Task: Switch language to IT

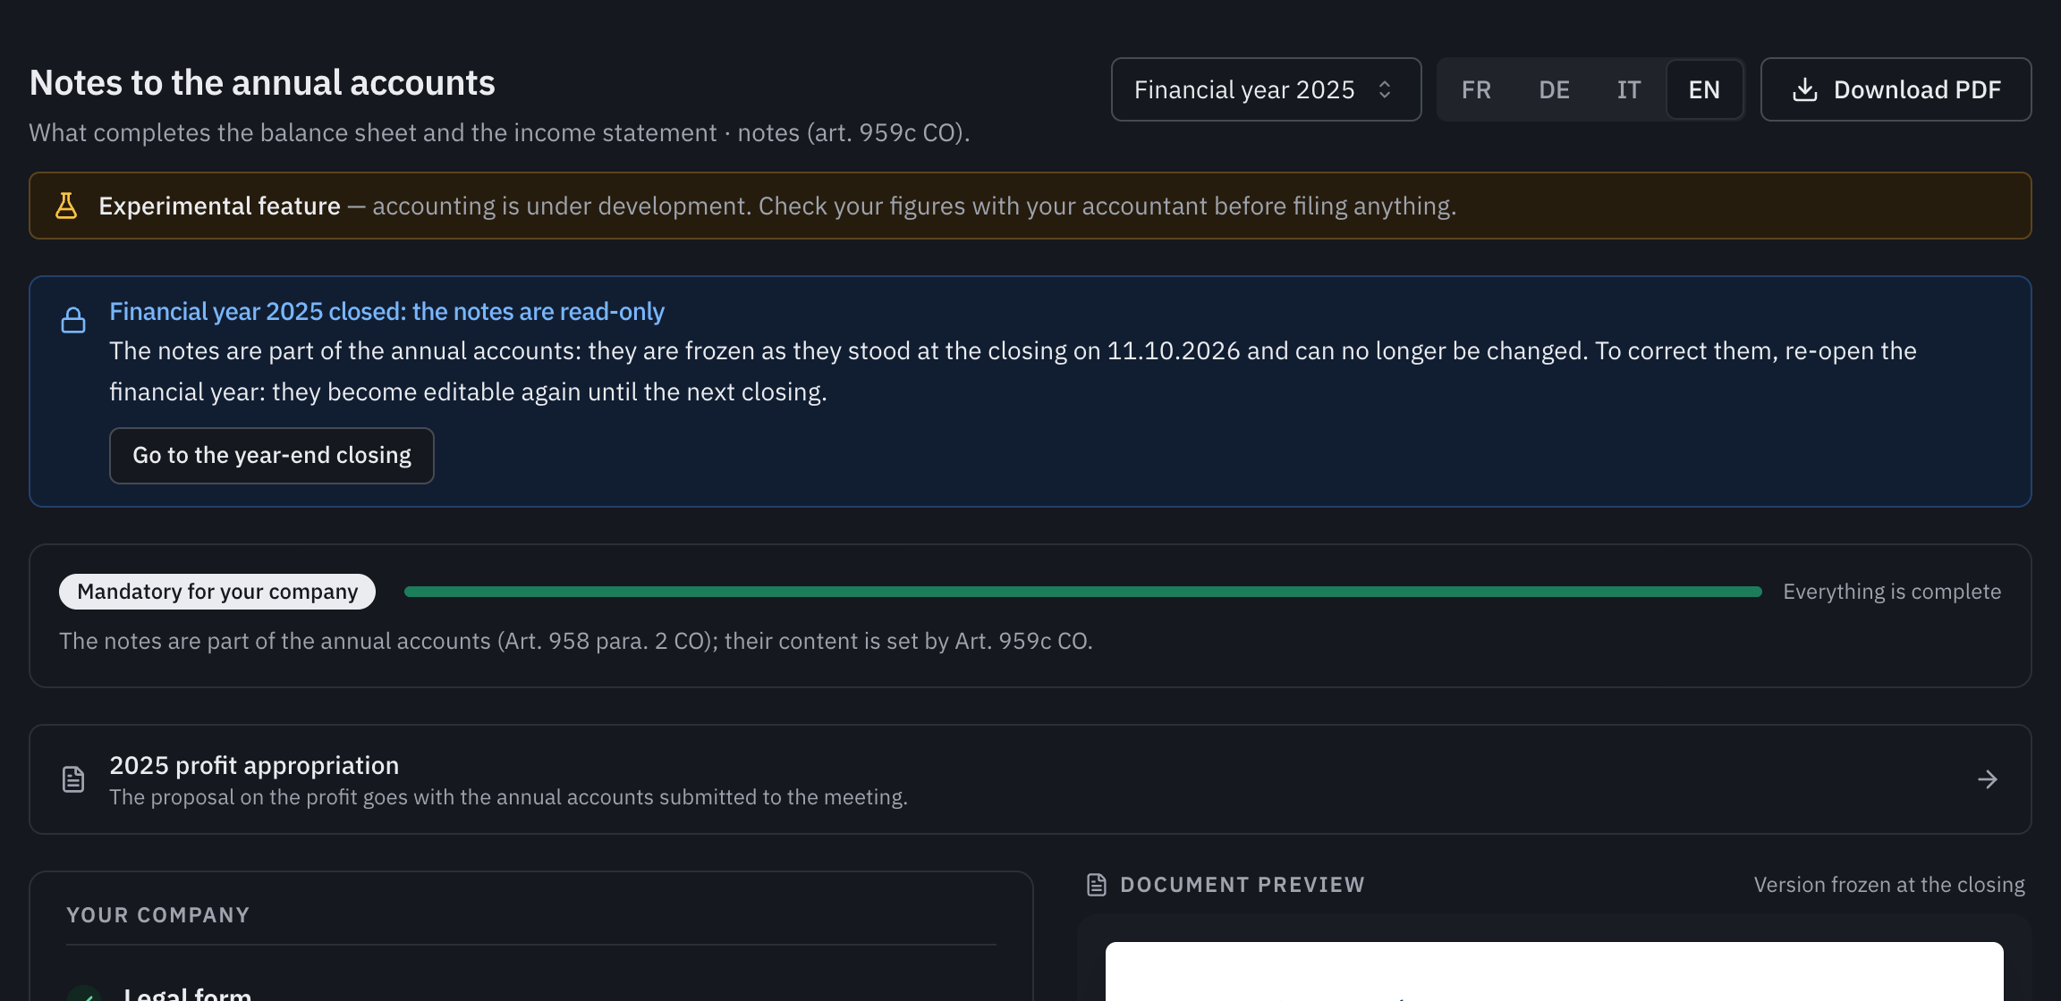Action: click(1628, 89)
